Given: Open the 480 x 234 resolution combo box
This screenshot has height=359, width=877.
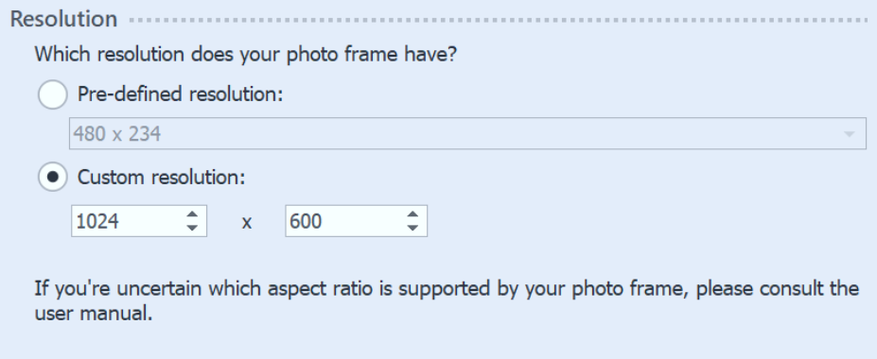Looking at the screenshot, I should pyautogui.click(x=467, y=133).
